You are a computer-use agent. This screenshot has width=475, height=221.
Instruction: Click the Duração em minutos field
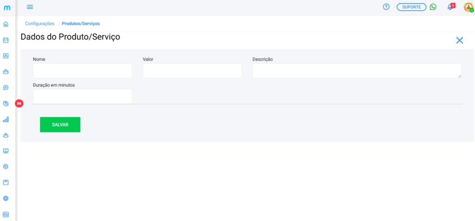tap(83, 96)
